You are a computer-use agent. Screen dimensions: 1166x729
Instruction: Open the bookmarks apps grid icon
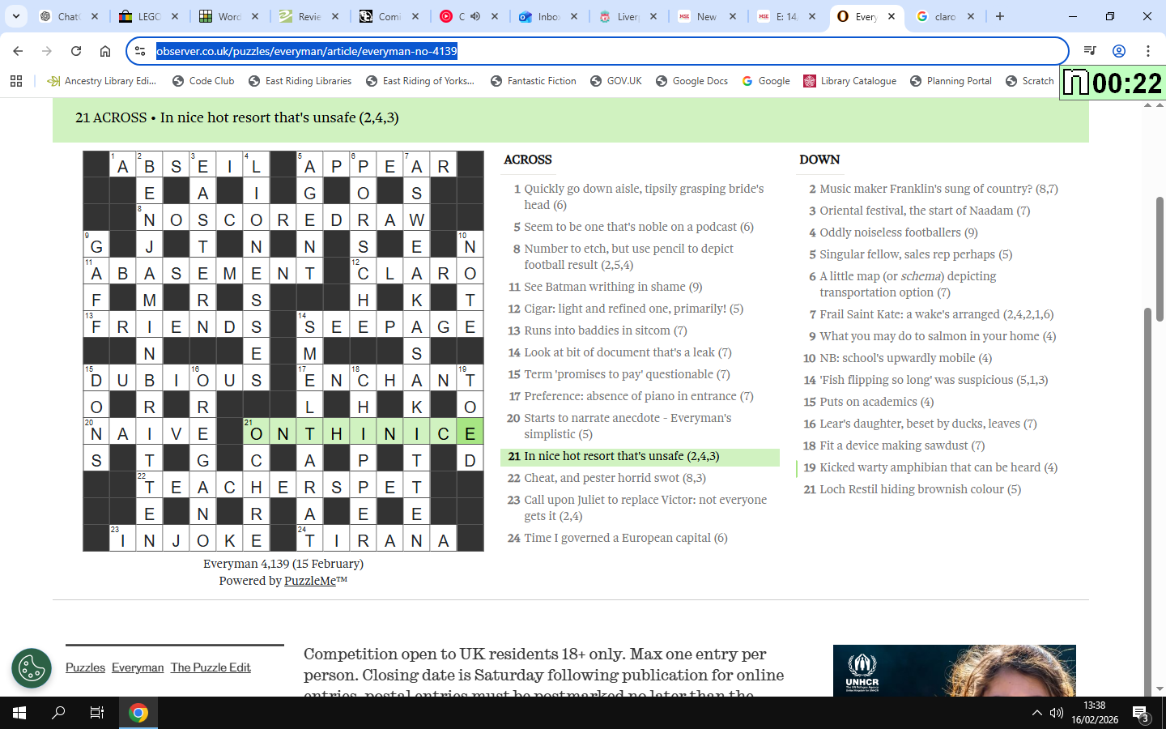coord(16,81)
